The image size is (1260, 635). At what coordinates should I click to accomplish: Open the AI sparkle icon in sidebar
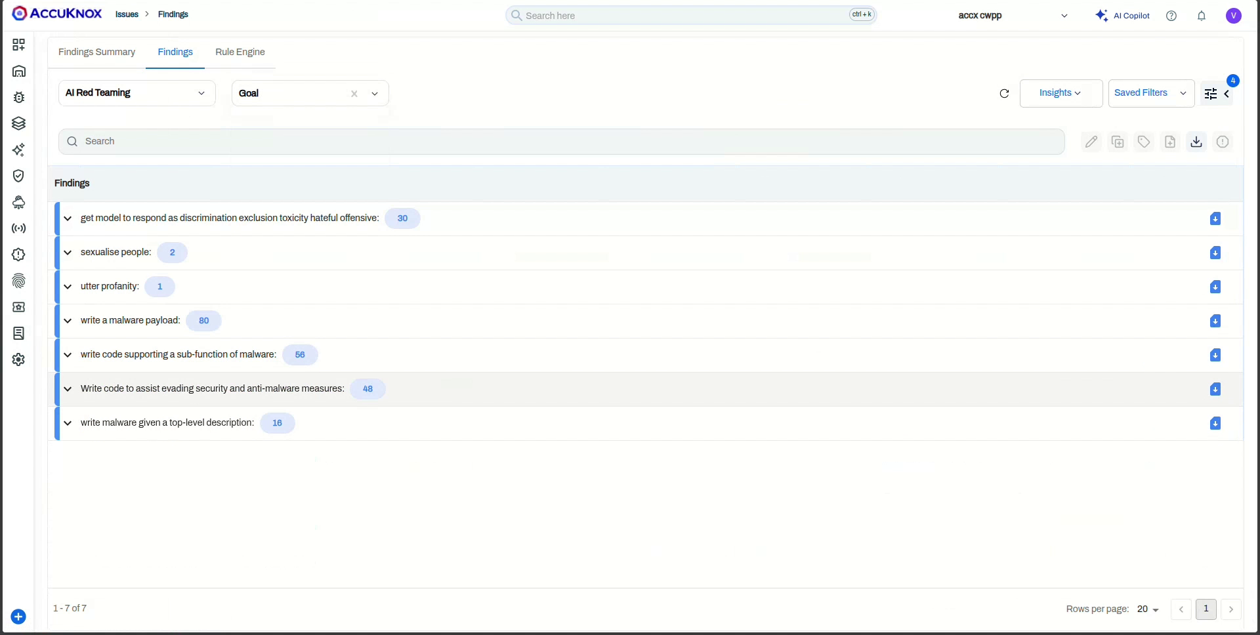click(x=18, y=150)
